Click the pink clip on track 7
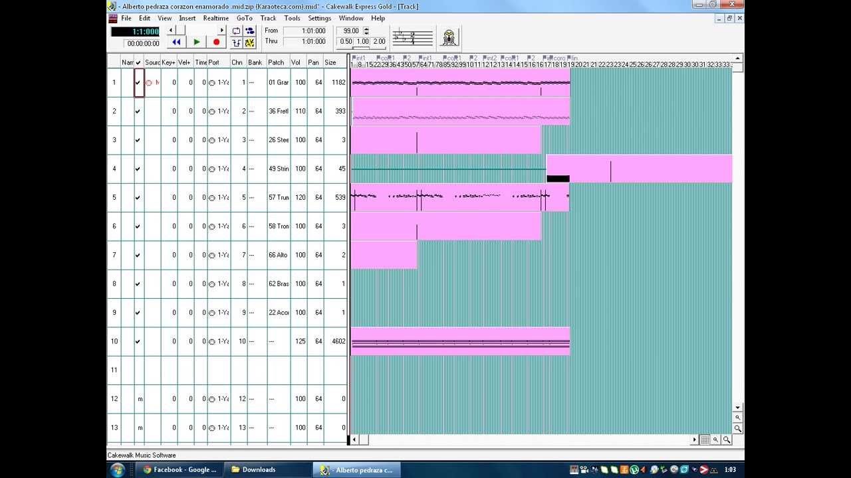Viewport: 851px width, 478px height. click(x=384, y=255)
